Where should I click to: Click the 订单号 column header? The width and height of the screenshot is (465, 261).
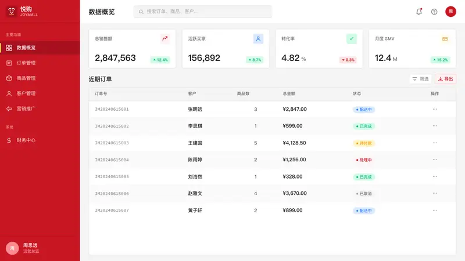pos(101,93)
